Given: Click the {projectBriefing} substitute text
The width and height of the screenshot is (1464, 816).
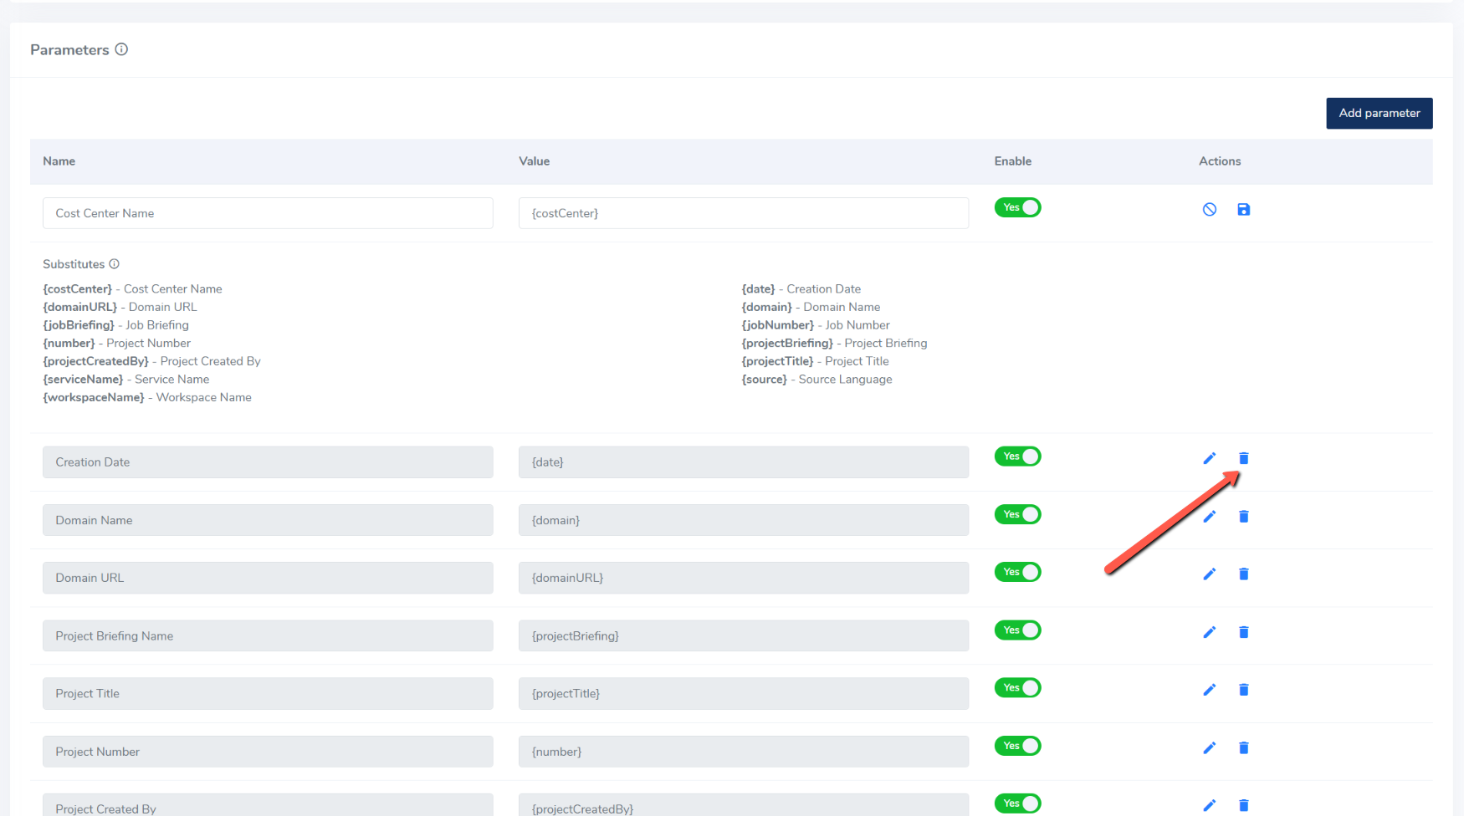Looking at the screenshot, I should pos(834,344).
